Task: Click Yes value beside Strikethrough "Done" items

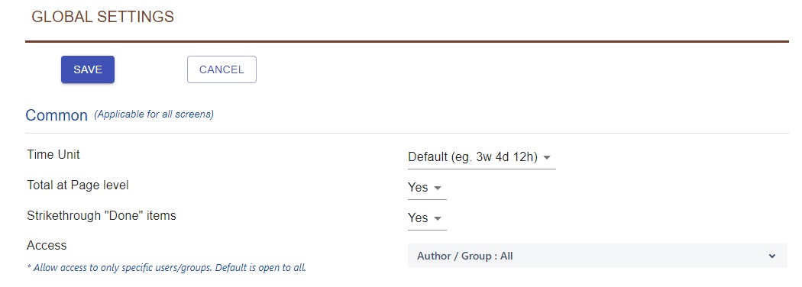Action: point(418,218)
